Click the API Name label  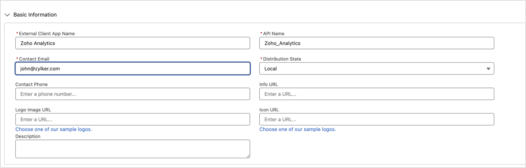[x=273, y=34]
